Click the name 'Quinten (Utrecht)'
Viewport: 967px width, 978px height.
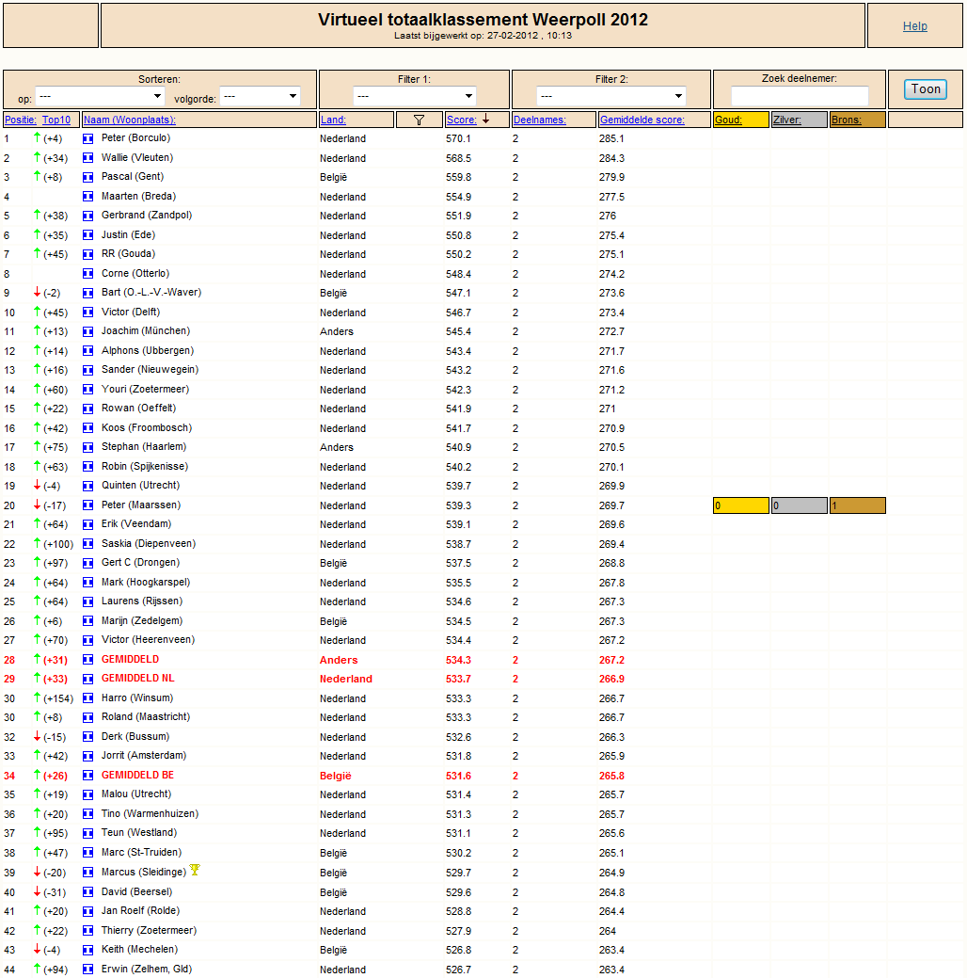tap(140, 486)
